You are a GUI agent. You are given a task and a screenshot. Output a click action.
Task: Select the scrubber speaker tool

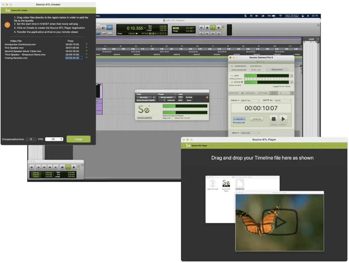[103, 27]
